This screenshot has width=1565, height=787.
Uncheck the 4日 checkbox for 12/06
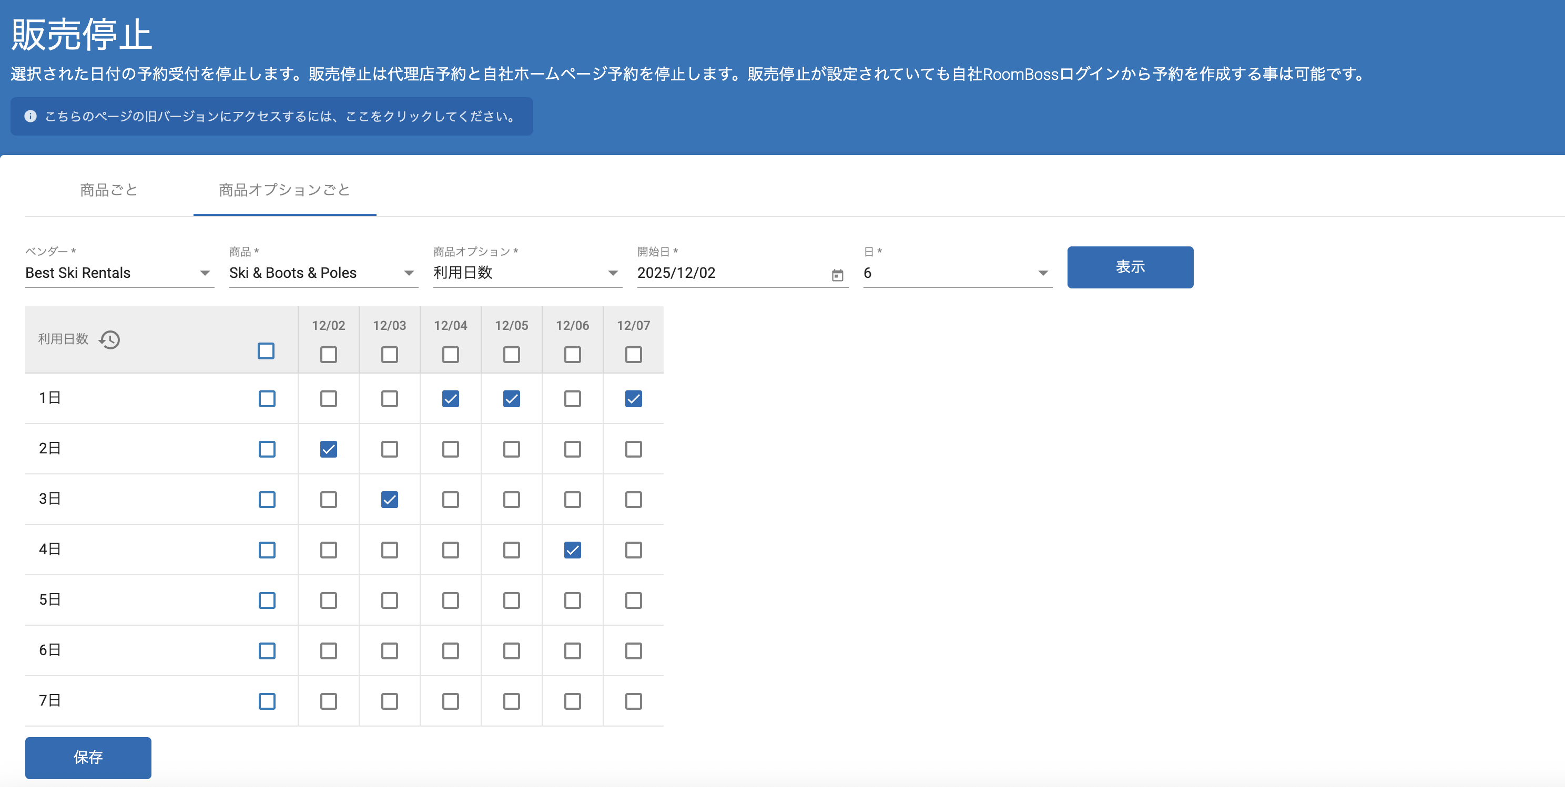point(572,550)
